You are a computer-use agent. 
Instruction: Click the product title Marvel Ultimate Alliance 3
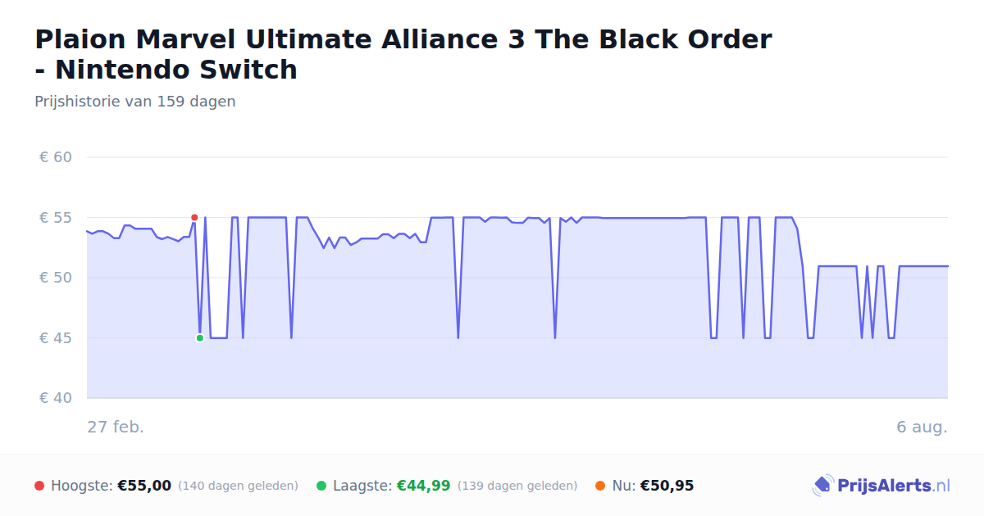(403, 54)
